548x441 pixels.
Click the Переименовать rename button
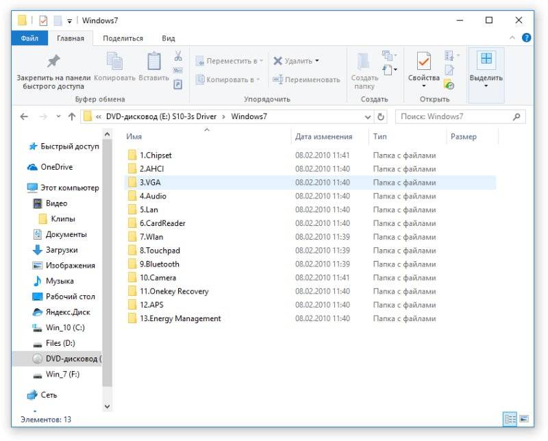click(x=306, y=79)
